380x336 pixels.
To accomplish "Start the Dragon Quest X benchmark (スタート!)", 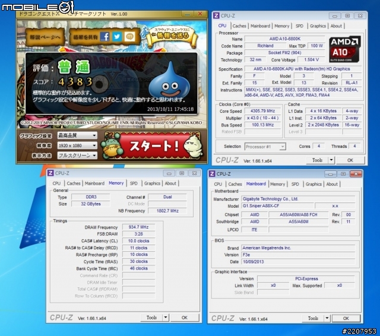I will coord(153,146).
